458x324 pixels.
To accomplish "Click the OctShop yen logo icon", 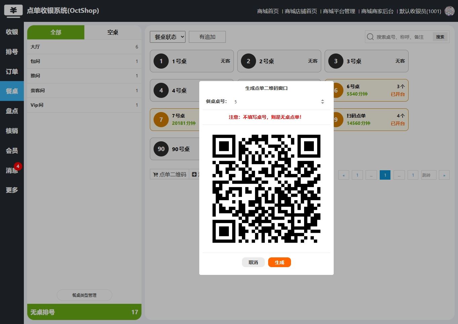I will [x=13, y=10].
